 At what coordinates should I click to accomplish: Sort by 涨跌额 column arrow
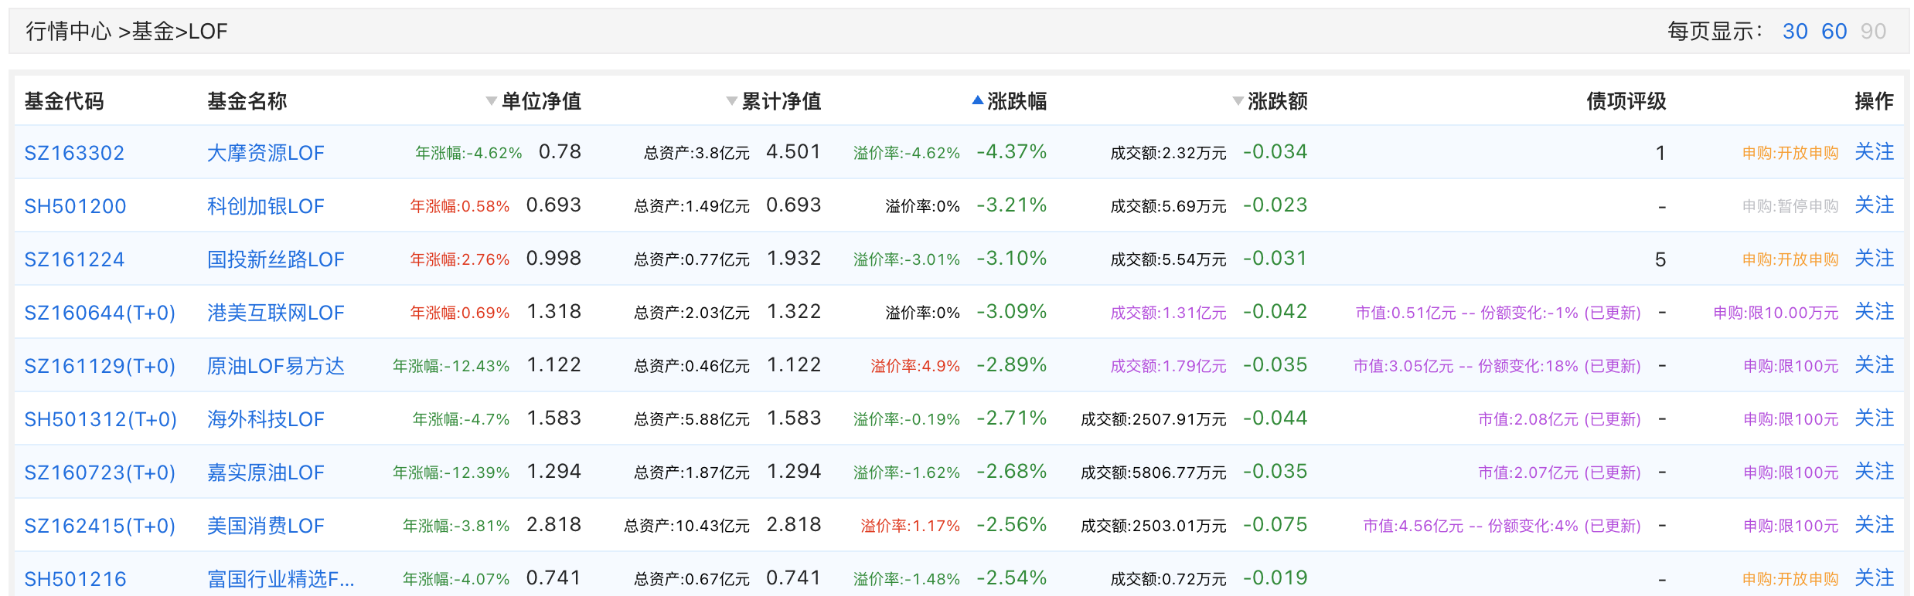click(x=1238, y=101)
